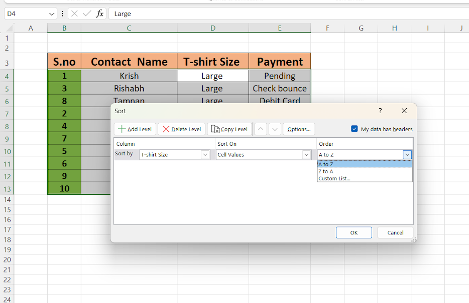The image size is (469, 303).
Task: Click the formula bar containing 'Large'
Action: pos(151,14)
